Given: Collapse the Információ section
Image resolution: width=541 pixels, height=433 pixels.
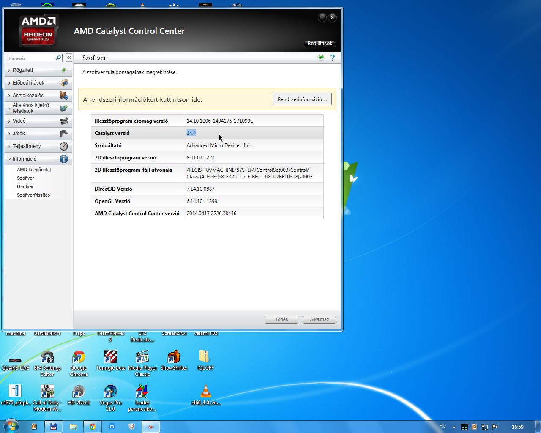Looking at the screenshot, I should 38,159.
